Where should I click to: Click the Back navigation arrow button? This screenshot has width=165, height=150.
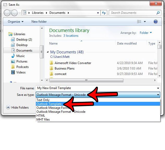7,13
